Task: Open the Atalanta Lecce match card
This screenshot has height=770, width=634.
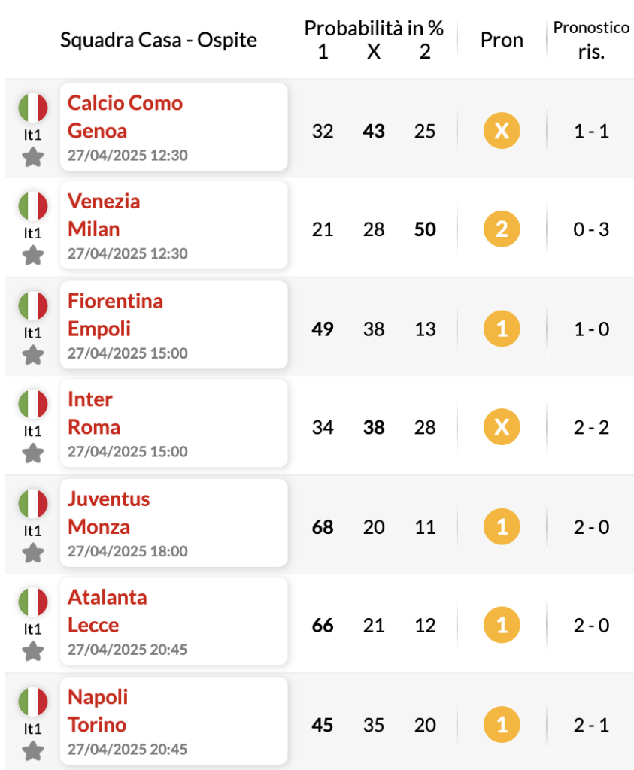Action: coord(174,621)
